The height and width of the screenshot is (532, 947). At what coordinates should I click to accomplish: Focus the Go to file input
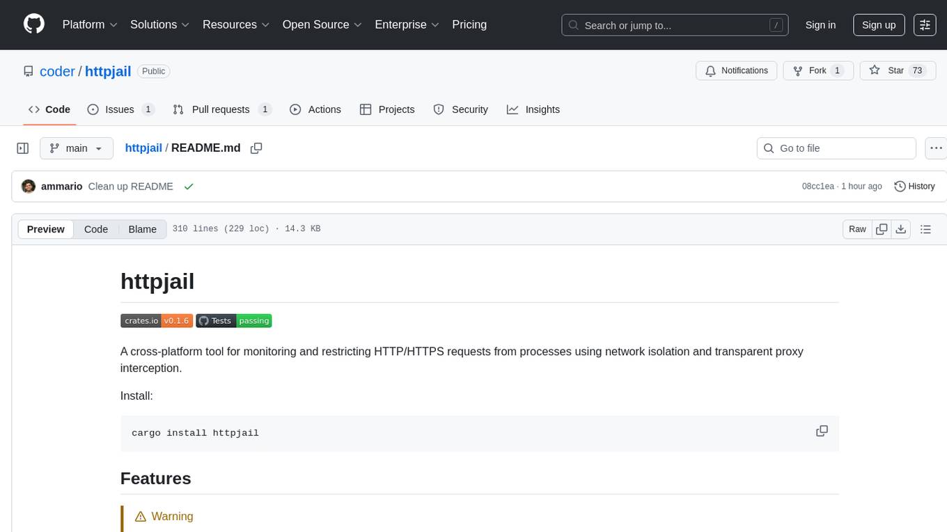coord(836,148)
